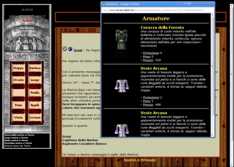Click the first Veste Arcana robe image
Image resolution: width=234 pixels, height=167 pixels.
(x=122, y=86)
